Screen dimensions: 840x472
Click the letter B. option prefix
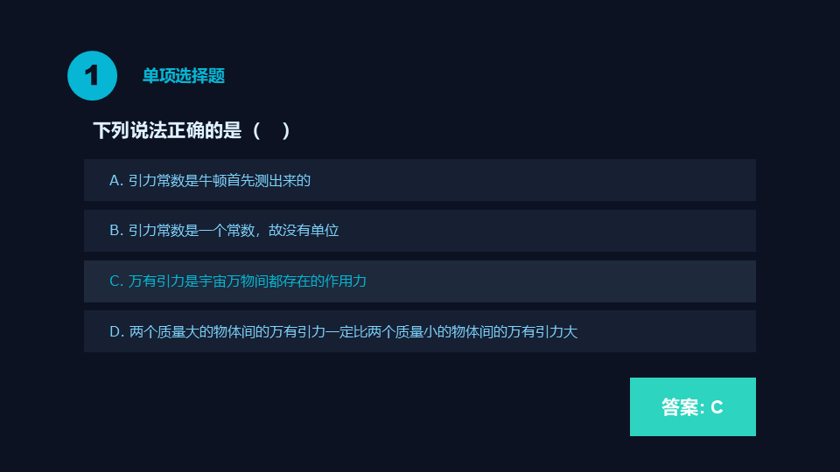click(116, 231)
